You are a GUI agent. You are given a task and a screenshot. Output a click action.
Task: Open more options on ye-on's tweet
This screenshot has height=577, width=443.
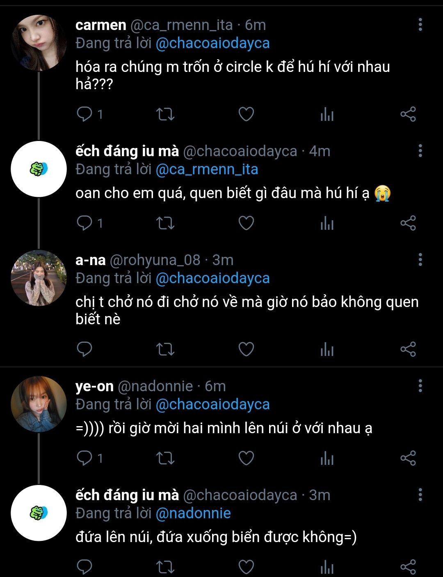tap(420, 386)
